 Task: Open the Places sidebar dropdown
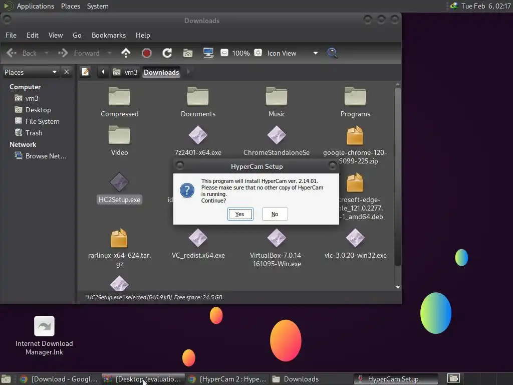pyautogui.click(x=31, y=72)
